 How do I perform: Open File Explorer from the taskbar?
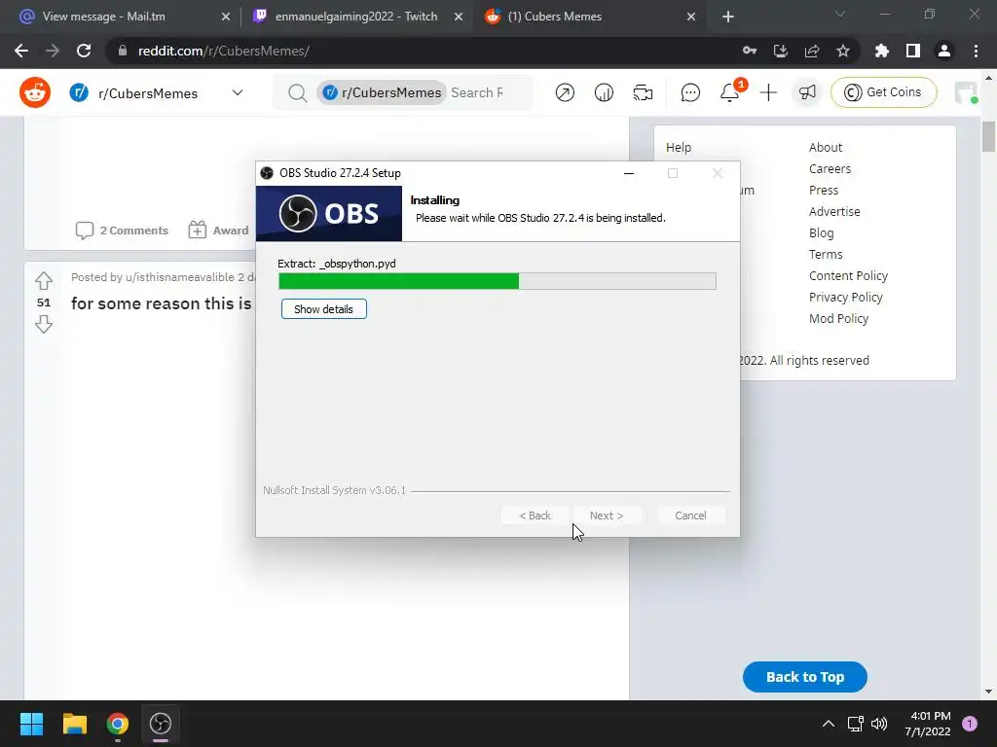click(74, 724)
